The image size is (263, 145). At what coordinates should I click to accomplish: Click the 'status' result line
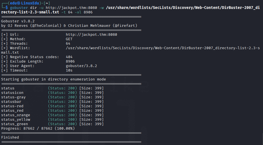52,88
